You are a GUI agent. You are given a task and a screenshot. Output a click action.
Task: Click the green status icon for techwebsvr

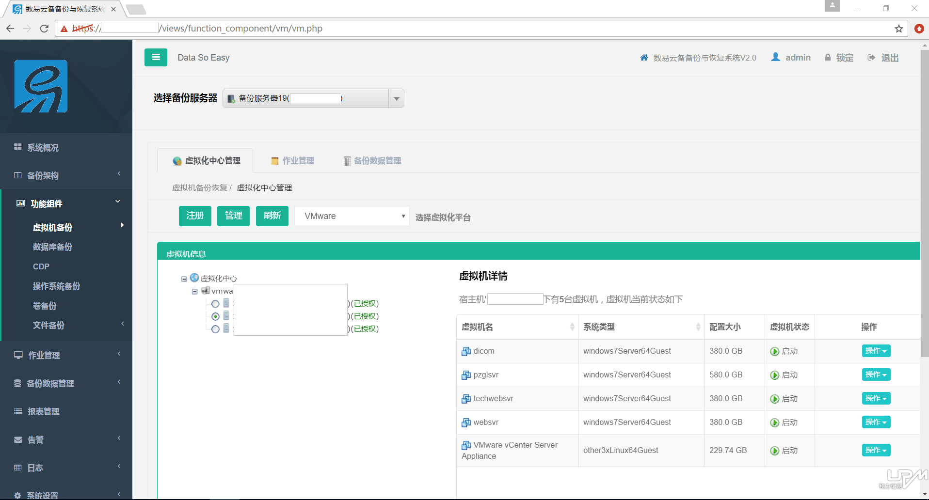[x=775, y=399]
